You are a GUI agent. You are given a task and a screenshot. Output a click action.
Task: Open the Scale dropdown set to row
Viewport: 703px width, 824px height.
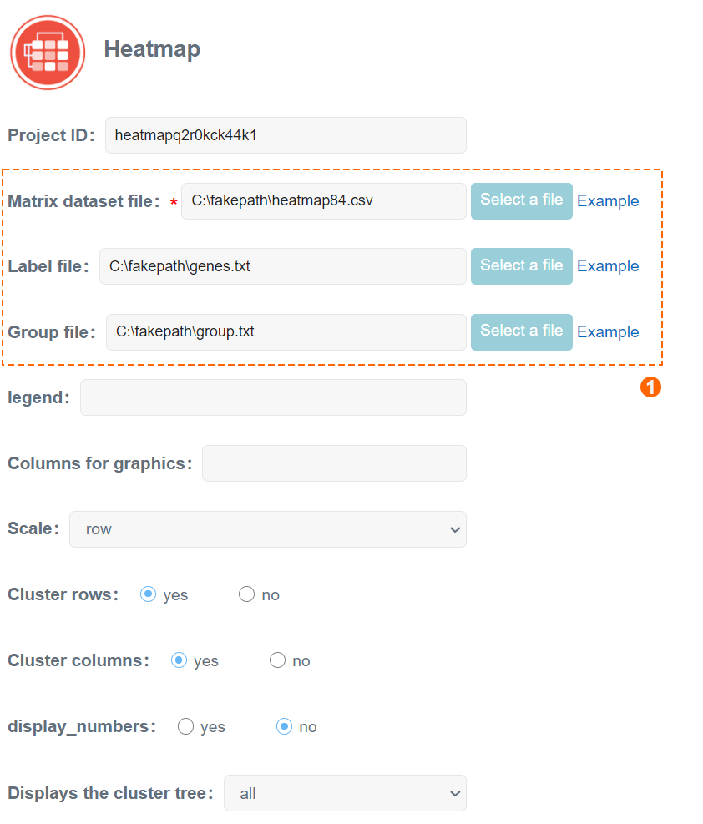click(268, 529)
